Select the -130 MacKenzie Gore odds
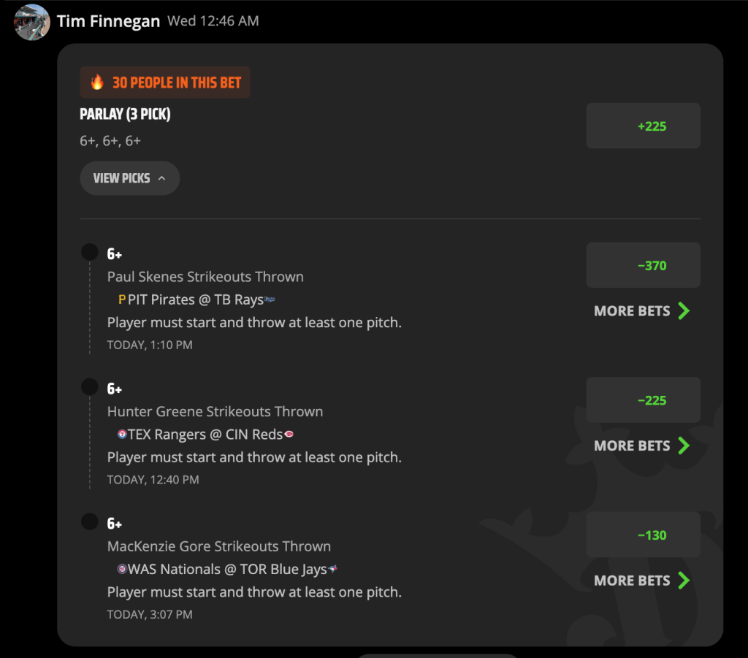Viewport: 748px width, 658px height. pyautogui.click(x=643, y=535)
